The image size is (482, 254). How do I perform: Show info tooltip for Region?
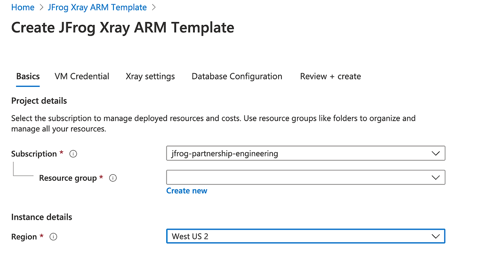53,237
